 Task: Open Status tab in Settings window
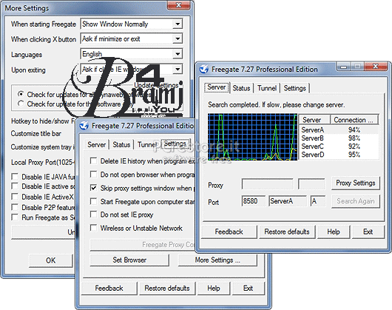pyautogui.click(x=121, y=144)
